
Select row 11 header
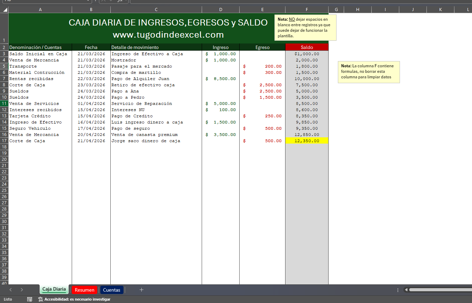(x=4, y=104)
